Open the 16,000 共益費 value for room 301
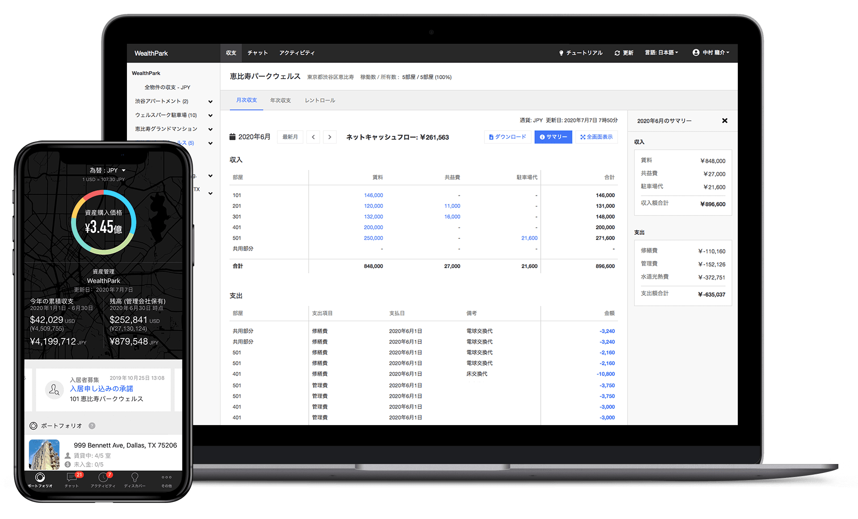Viewport: 858px width, 519px height. click(452, 217)
